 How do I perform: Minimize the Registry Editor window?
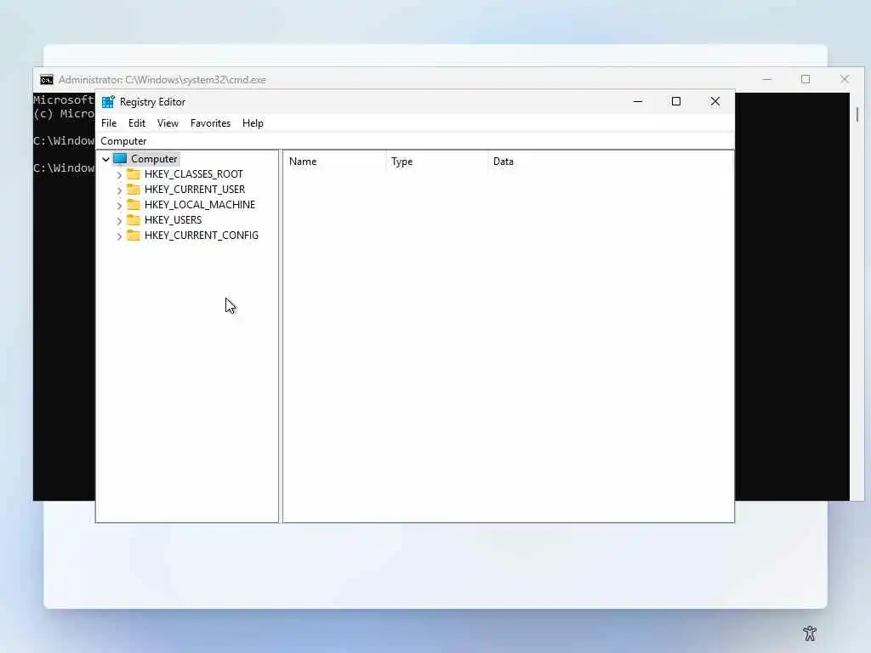pos(638,102)
